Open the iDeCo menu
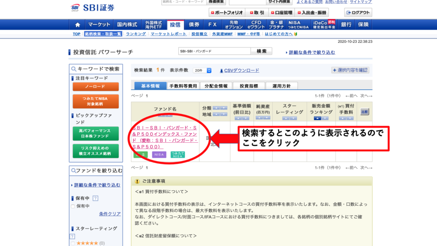Screen dimensions: 437x246 324,24
